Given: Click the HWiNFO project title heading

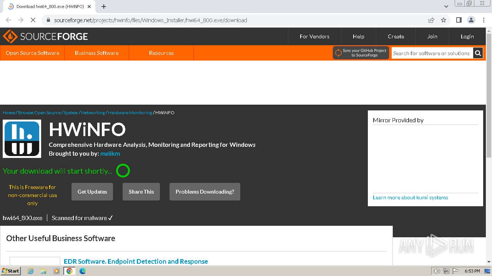Looking at the screenshot, I should [87, 130].
